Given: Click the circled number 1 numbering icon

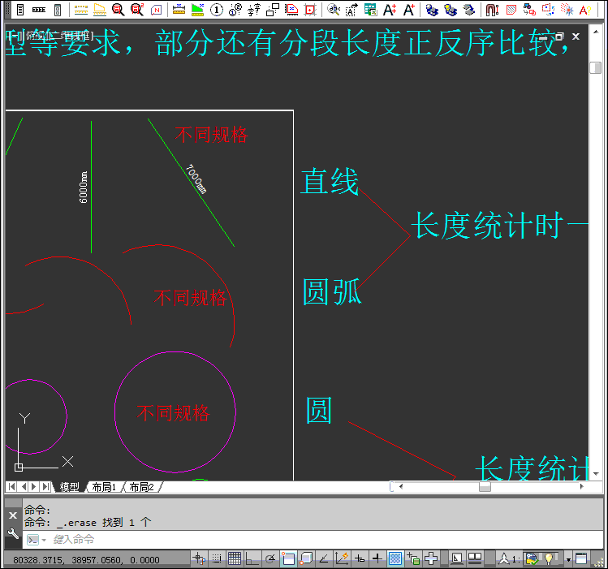Looking at the screenshot, I should 217,10.
